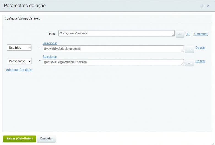Open the Participante variable dropdown

[19, 61]
